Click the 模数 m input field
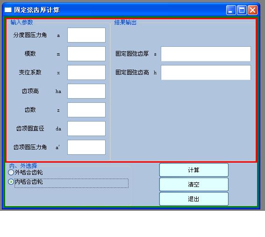The height and width of the screenshot is (237, 265). pyautogui.click(x=86, y=54)
